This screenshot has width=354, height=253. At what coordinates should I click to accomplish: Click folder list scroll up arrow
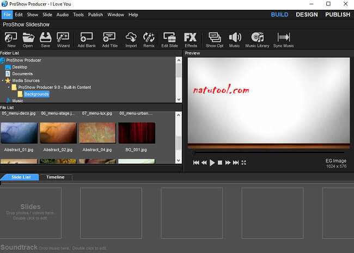pyautogui.click(x=179, y=60)
